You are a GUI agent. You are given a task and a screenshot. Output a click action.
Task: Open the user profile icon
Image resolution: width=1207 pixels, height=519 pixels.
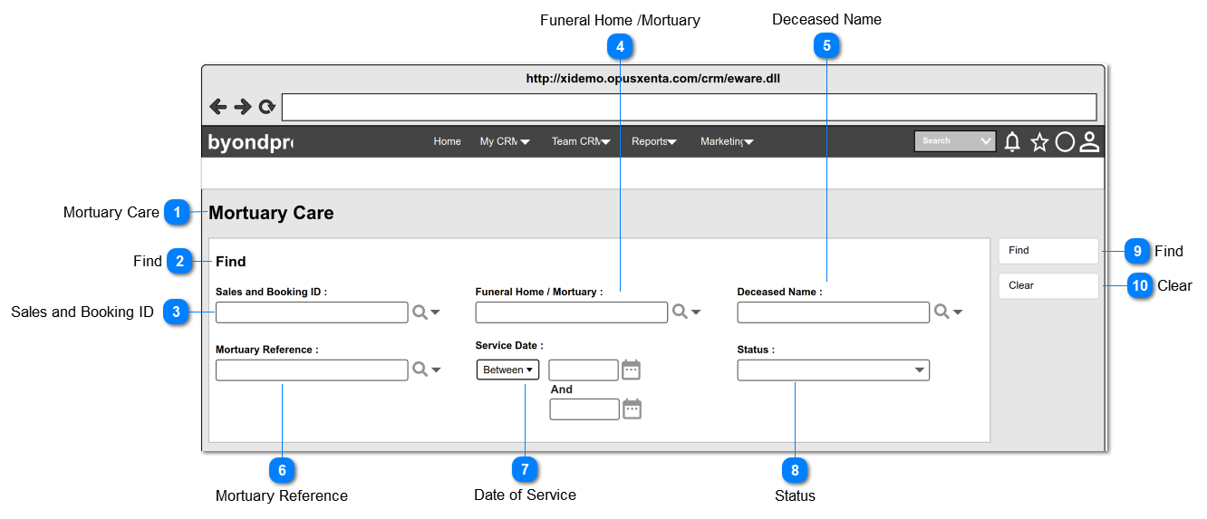(x=1089, y=141)
